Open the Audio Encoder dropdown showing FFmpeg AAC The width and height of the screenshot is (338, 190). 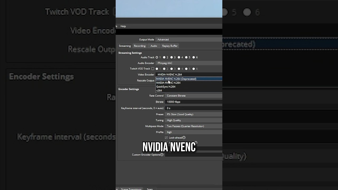[189, 63]
